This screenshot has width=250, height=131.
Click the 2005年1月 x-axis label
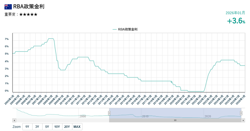coord(9,100)
